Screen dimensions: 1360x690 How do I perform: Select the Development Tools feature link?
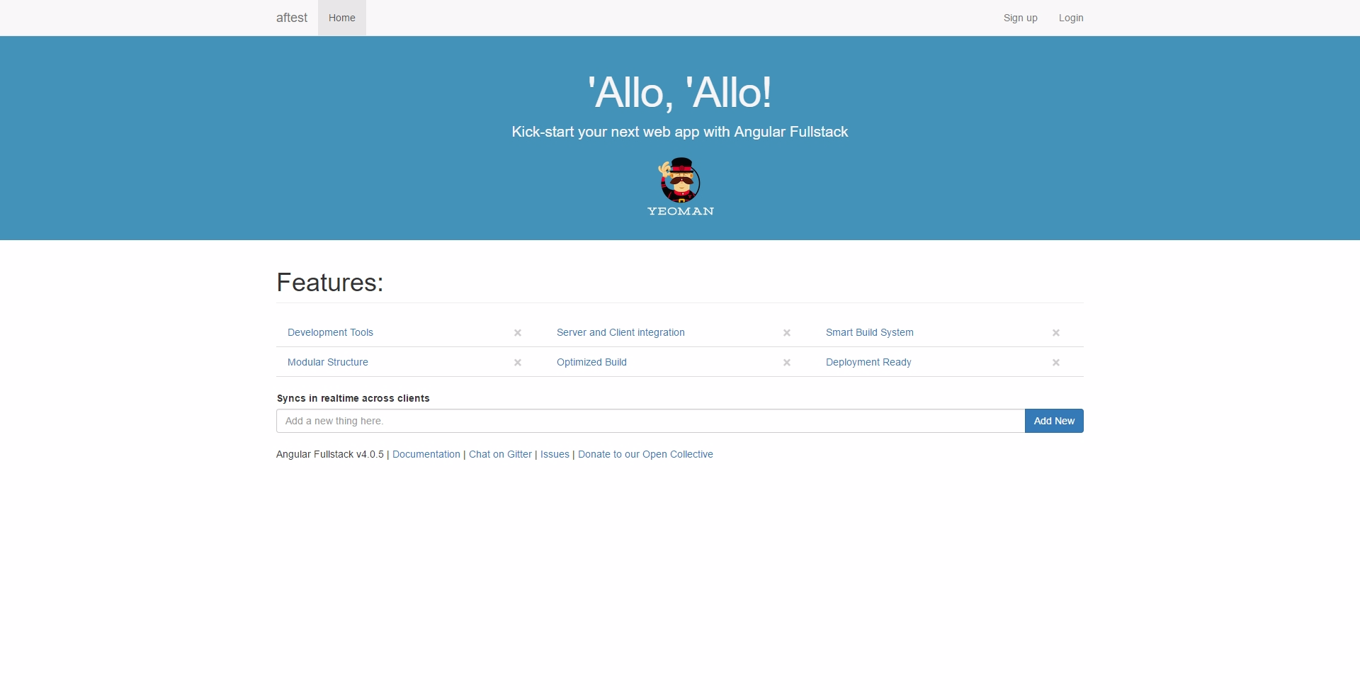pos(330,332)
